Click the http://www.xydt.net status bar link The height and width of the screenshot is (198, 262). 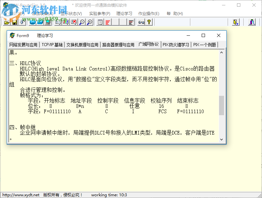click(21, 195)
